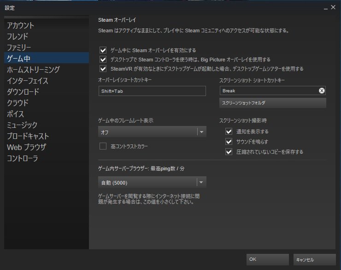341x270 pixels.
Task: Click the キャンセル button
Action: pyautogui.click(x=314, y=259)
